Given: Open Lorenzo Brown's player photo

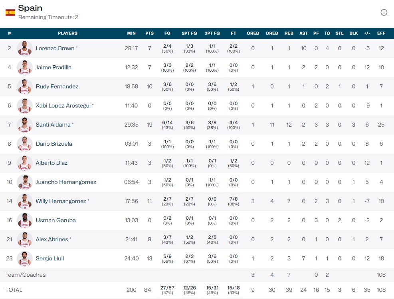Looking at the screenshot, I should pos(25,48).
